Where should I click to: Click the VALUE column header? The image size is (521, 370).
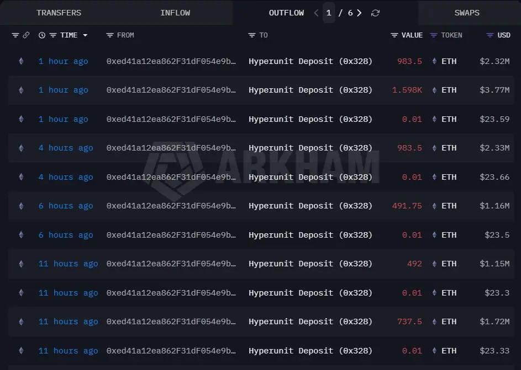[x=412, y=35]
